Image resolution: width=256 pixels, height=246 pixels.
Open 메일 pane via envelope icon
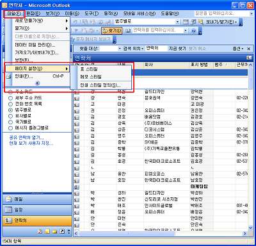pyautogui.click(x=8, y=199)
